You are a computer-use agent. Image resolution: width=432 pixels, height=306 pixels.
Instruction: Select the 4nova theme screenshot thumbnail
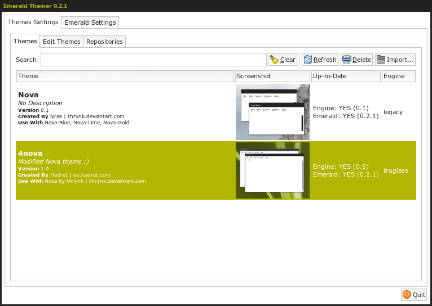[x=272, y=170]
